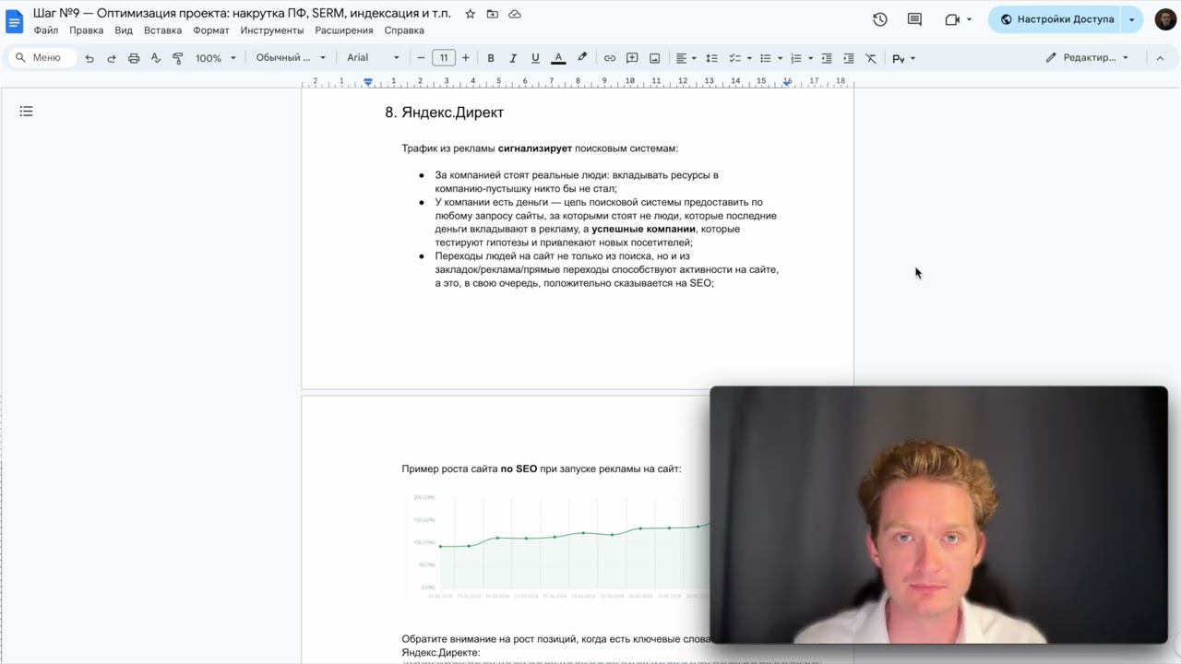Open the paragraph style dropdown 'Обычный'

pos(291,58)
